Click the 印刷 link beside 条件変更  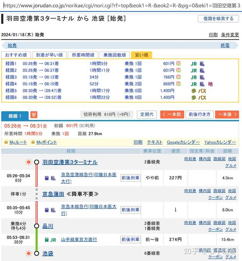pos(213,35)
